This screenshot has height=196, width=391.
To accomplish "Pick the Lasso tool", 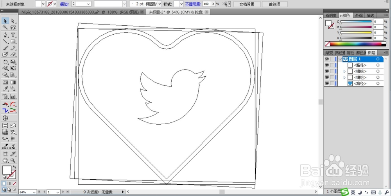I will click(13, 27).
